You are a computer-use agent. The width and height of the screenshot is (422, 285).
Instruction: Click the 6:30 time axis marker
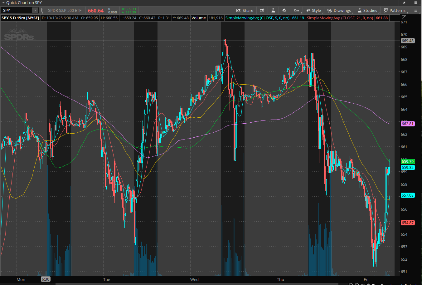[x=46, y=279]
